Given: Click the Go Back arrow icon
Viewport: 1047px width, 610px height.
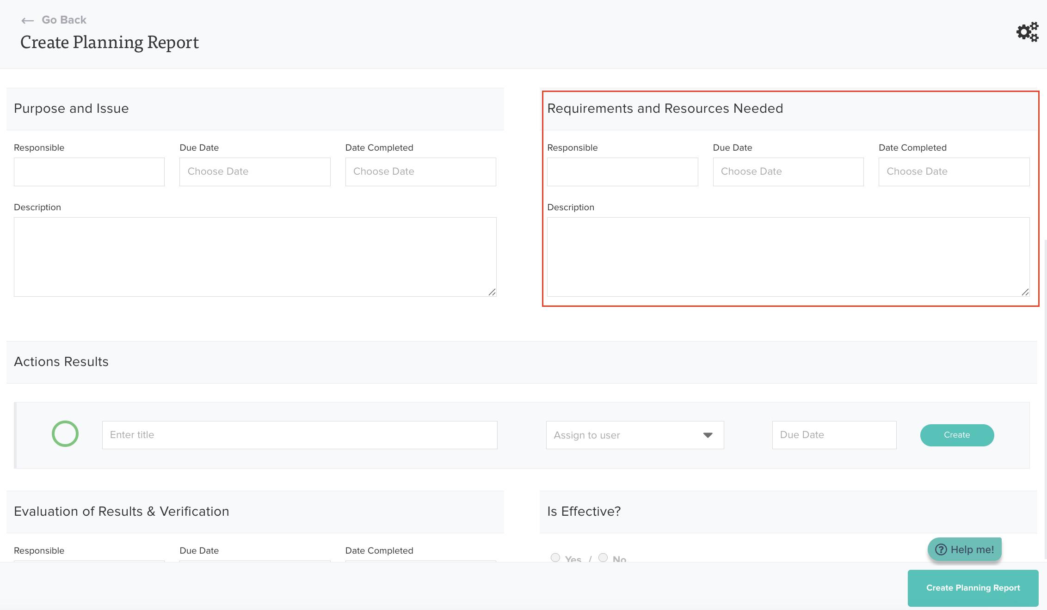Looking at the screenshot, I should coord(28,20).
